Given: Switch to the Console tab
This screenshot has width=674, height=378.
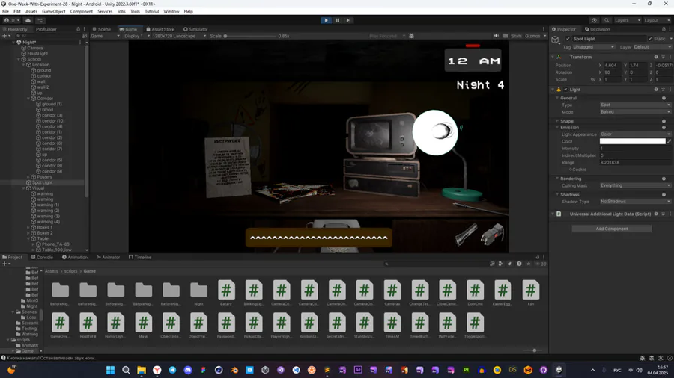Looking at the screenshot, I should coord(42,257).
